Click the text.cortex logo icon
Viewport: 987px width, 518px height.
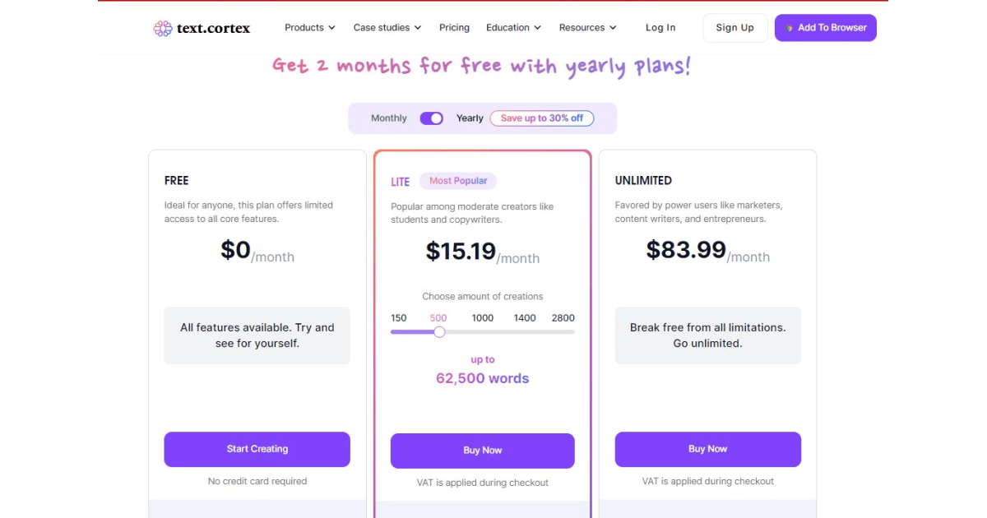coord(162,27)
